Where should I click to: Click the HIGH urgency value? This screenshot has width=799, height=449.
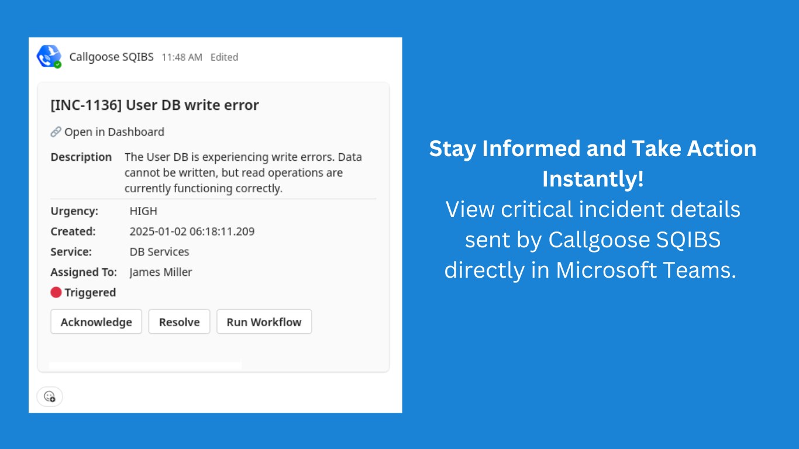143,211
